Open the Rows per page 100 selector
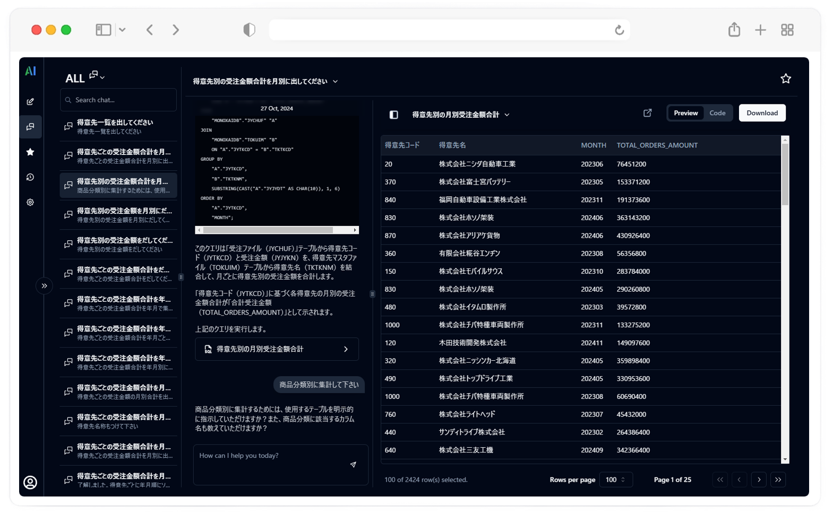833x514 pixels. point(616,480)
